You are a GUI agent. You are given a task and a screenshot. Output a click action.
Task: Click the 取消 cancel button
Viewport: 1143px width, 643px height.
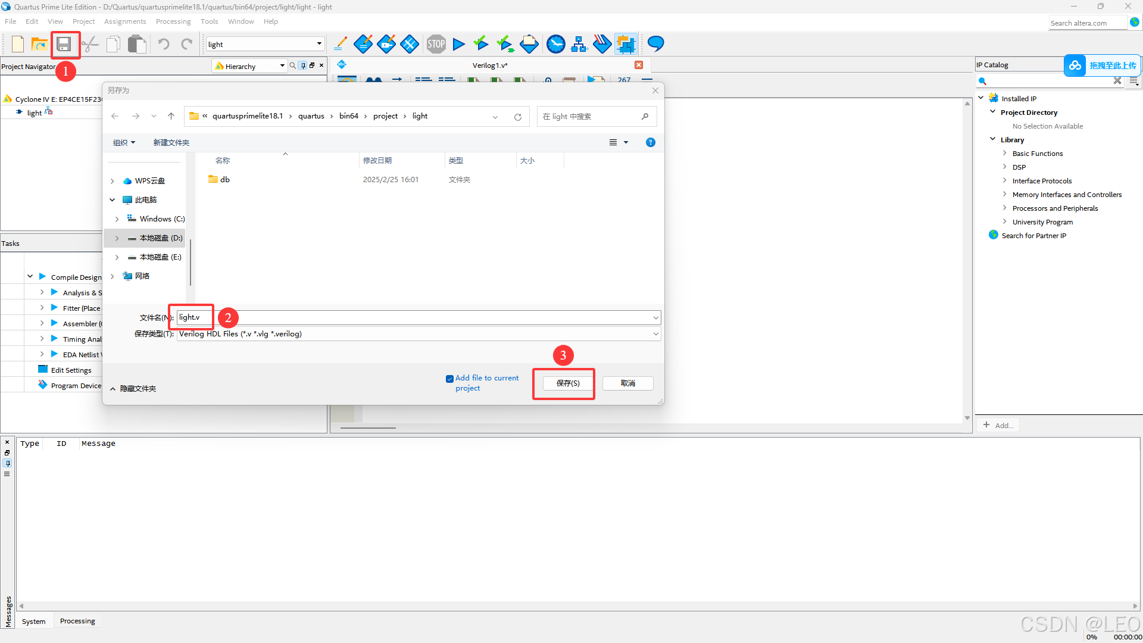[627, 383]
